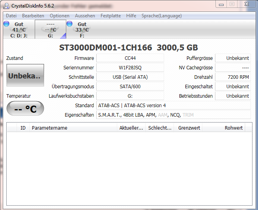The height and width of the screenshot is (210, 258).
Task: Click the Laufwerksbuchstaben label
Action: click(71, 96)
